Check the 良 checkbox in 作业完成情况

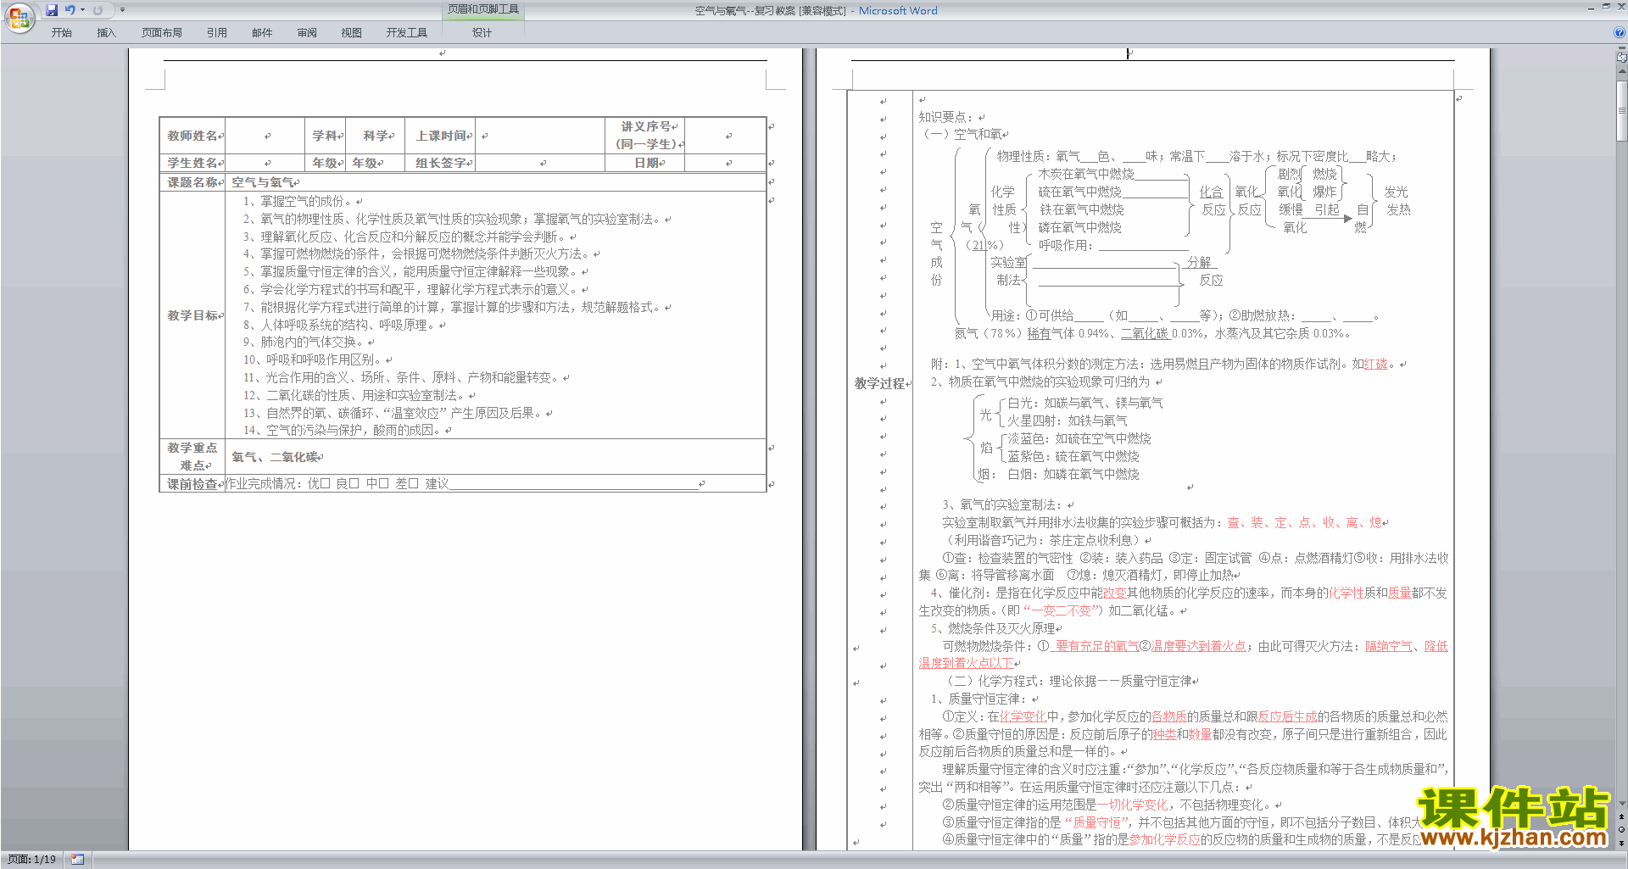tap(354, 484)
